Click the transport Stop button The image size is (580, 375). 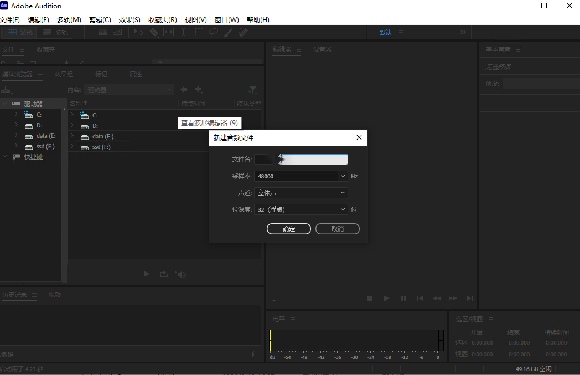coord(370,299)
